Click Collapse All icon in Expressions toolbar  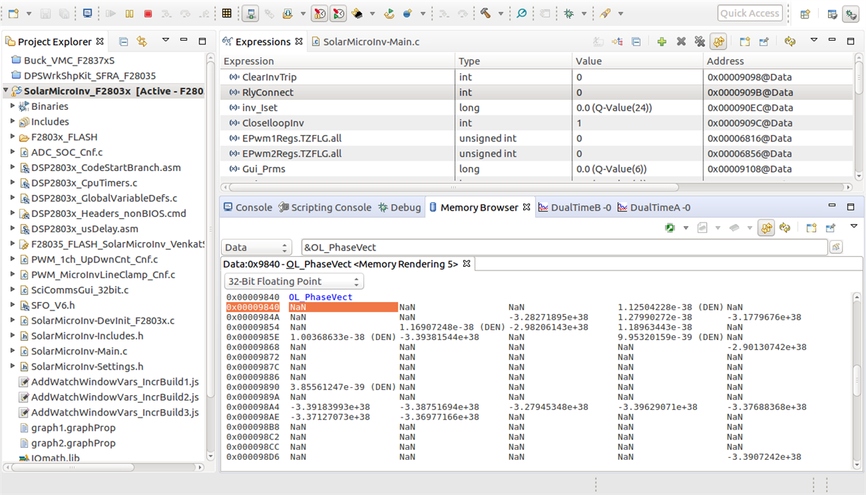(636, 42)
